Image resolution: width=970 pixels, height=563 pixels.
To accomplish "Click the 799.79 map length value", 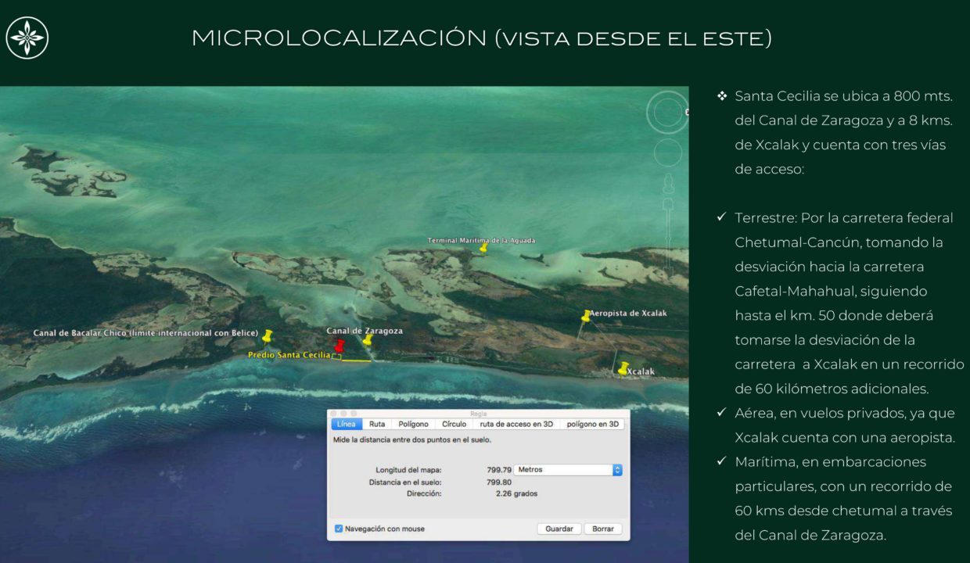I will tap(499, 470).
